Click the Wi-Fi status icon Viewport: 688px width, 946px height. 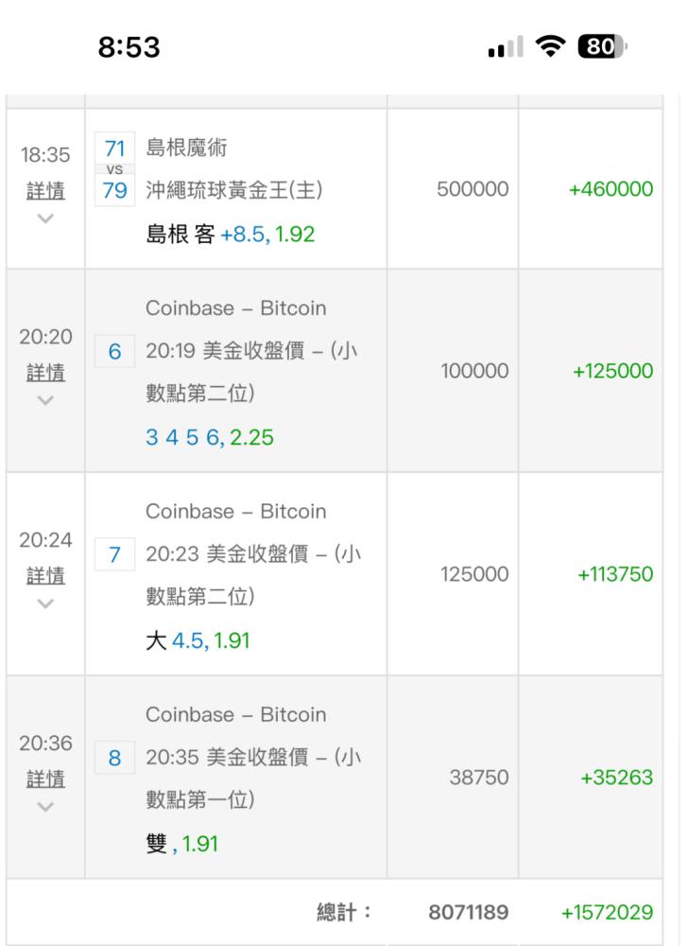[x=551, y=47]
